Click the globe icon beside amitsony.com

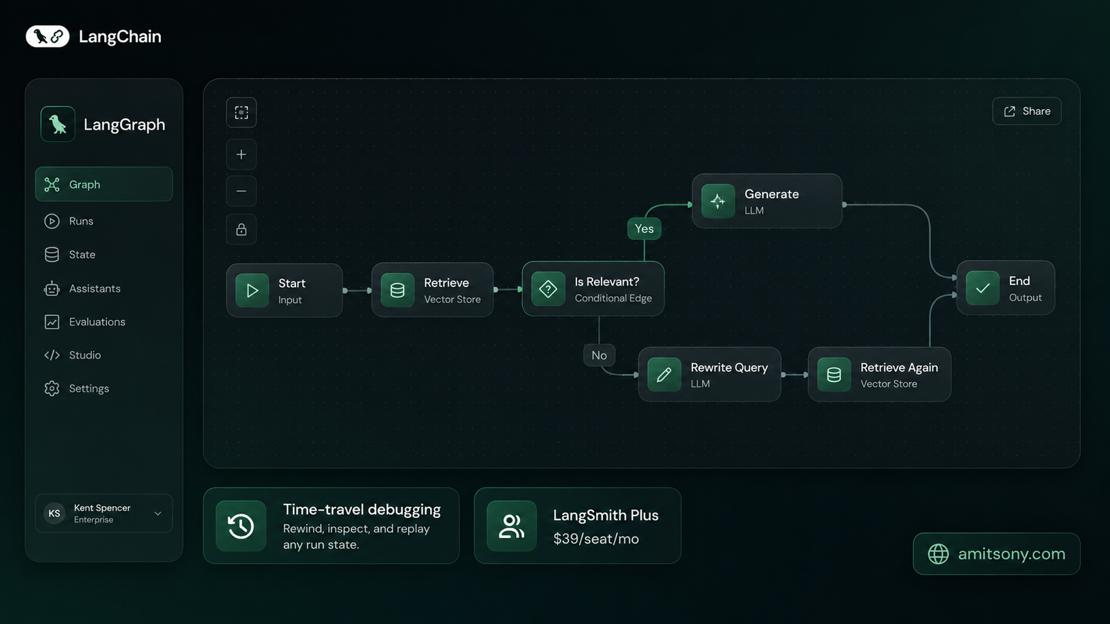tap(938, 554)
